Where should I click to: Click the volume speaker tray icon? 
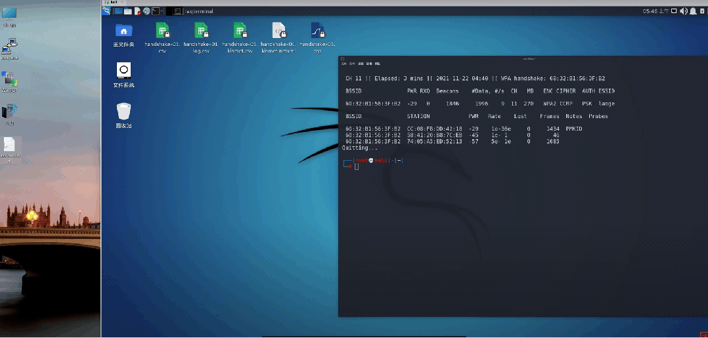coord(684,11)
